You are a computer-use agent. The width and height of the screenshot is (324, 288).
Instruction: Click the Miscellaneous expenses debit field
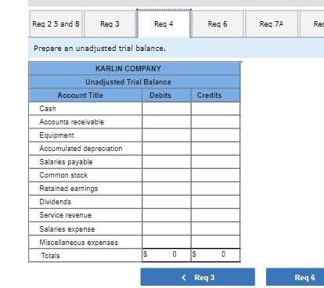[x=167, y=242]
